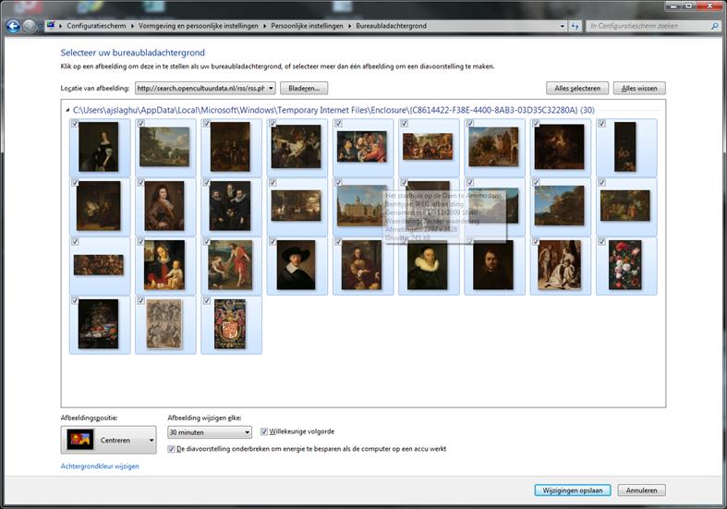Toggle the battery power slideshow pause checkbox
Image resolution: width=727 pixels, height=509 pixels.
171,449
